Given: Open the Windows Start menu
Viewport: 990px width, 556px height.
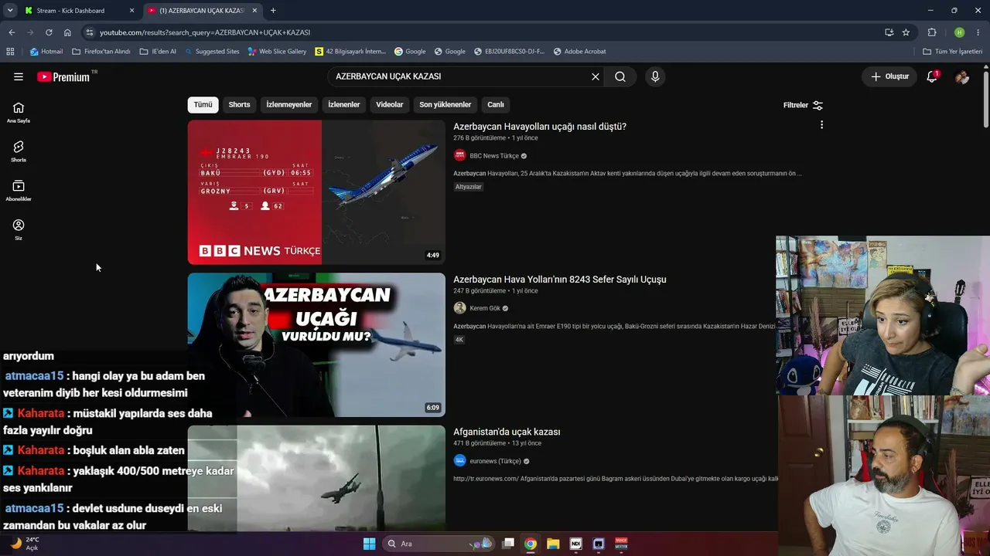Looking at the screenshot, I should pyautogui.click(x=369, y=544).
